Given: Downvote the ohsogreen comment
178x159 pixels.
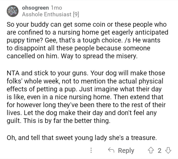Looking at the screenshot, I should pos(168,150).
